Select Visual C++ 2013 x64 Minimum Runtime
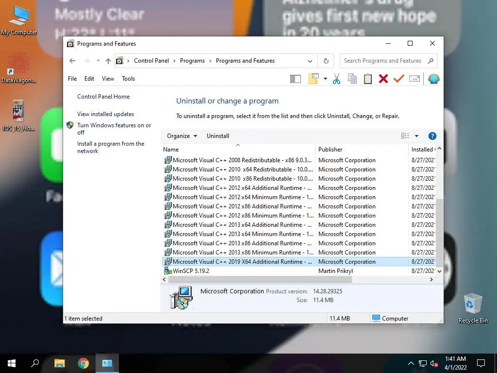The image size is (497, 373). point(298,234)
